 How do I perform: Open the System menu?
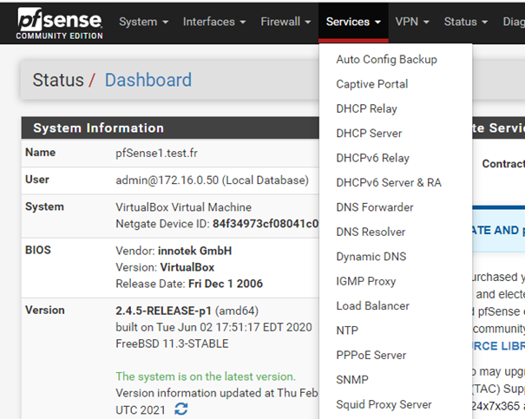tap(144, 22)
